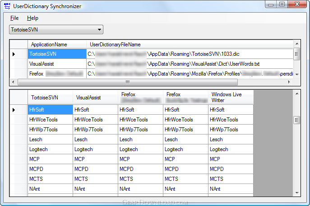This screenshot has width=310, height=206.
Task: Select HfrWp7Tools in the TortoiseSVN column
Action: click(50, 130)
